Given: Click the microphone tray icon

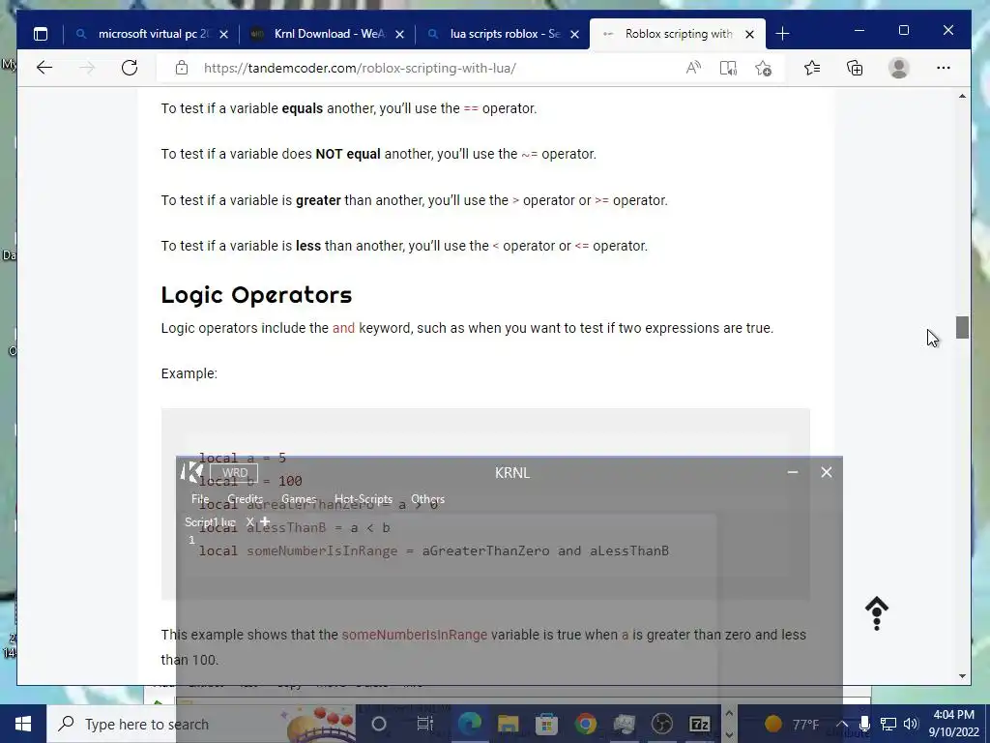Looking at the screenshot, I should (x=864, y=724).
